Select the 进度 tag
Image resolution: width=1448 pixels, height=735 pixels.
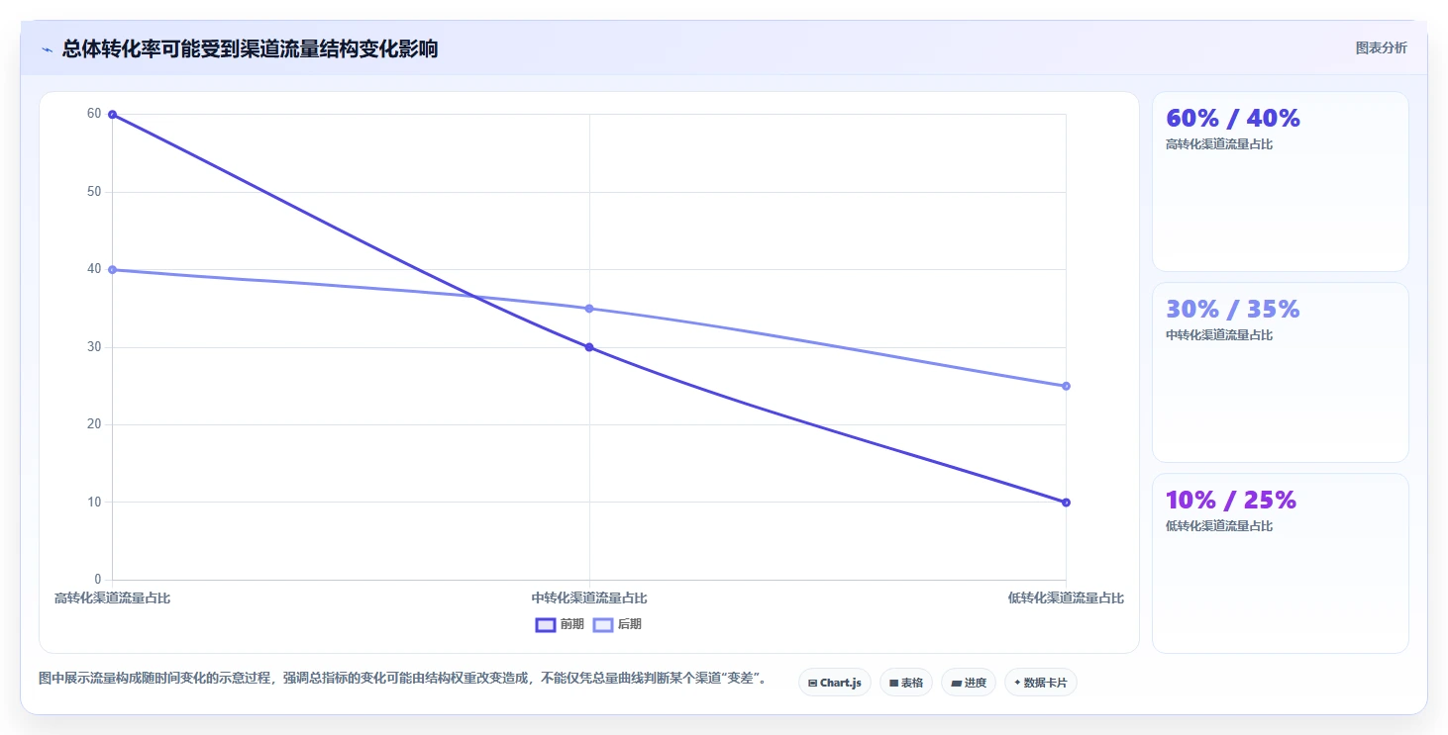tap(969, 683)
